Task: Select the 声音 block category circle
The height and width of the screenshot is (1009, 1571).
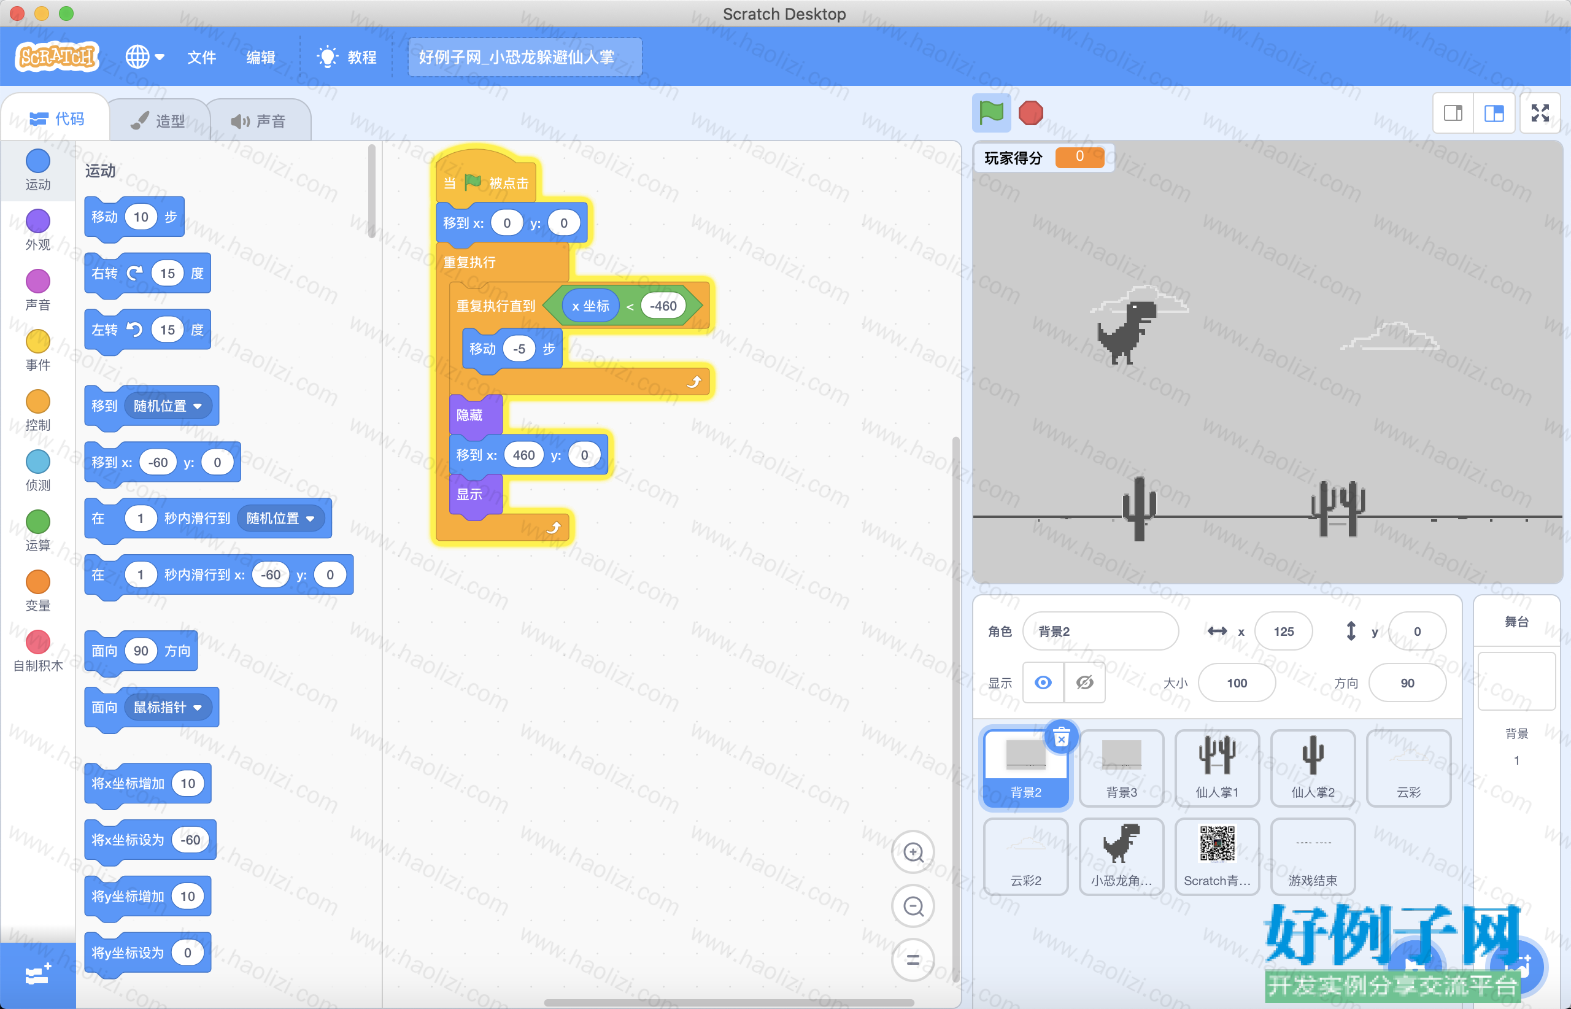Action: pyautogui.click(x=38, y=281)
